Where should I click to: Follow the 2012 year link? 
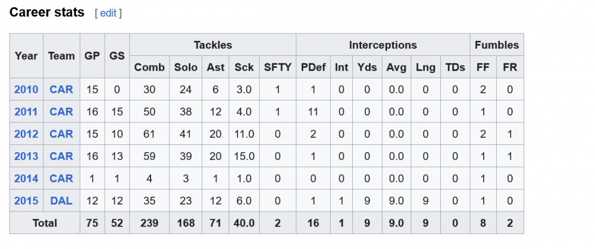[26, 134]
